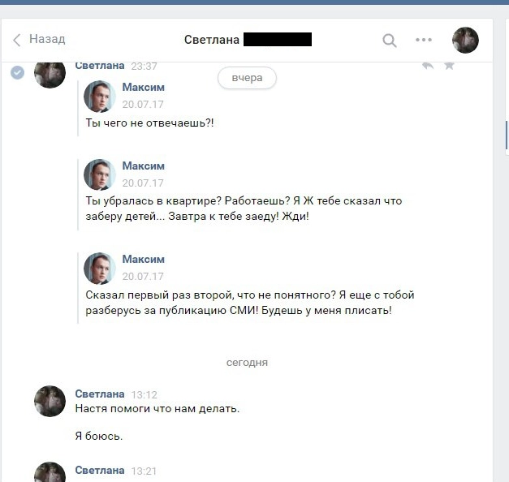The image size is (509, 482).
Task: Reply using the arrow icon on the message
Action: [x=428, y=66]
